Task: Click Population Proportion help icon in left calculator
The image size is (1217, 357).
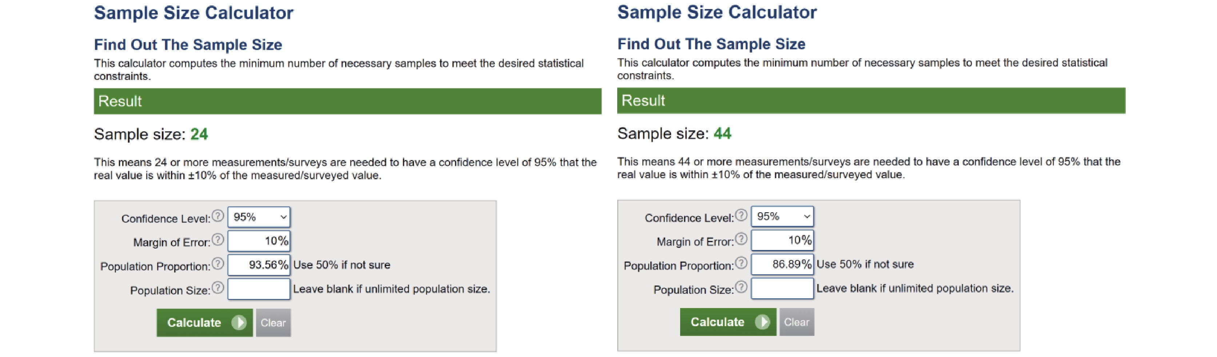Action: pos(218,263)
